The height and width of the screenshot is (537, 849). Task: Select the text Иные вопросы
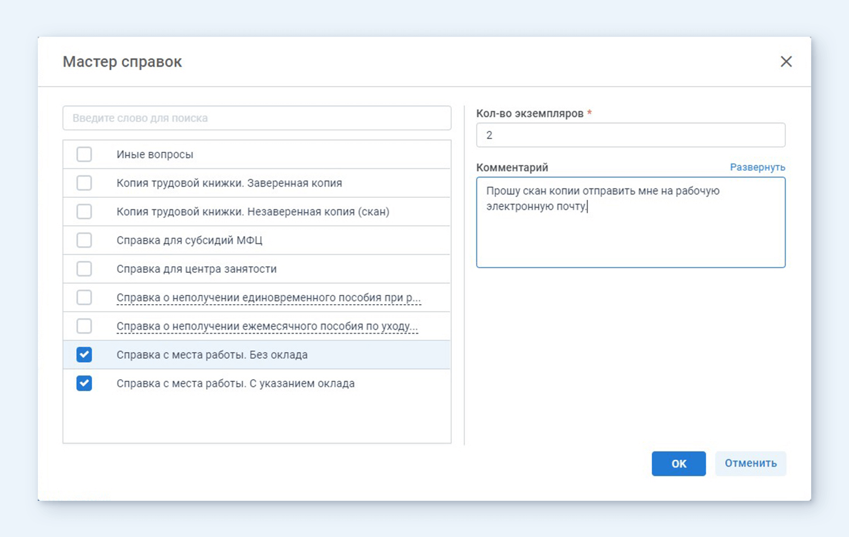click(155, 155)
